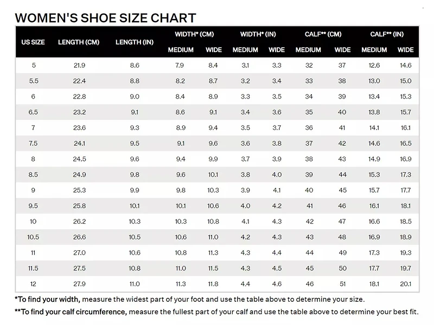434x325 pixels.
Task: Select the WIDTH* (CM) header
Action: [x=194, y=34]
